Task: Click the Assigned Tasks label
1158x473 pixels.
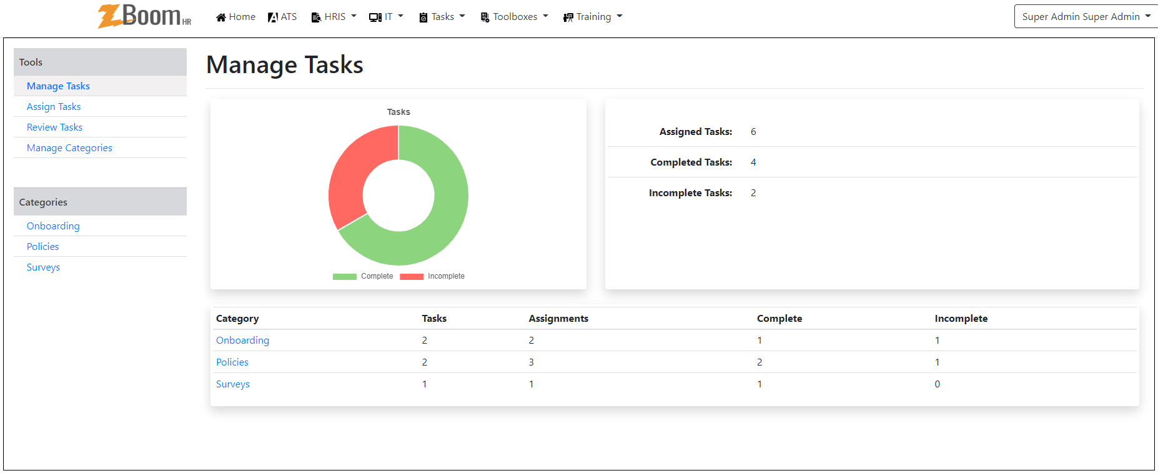Action: point(696,132)
